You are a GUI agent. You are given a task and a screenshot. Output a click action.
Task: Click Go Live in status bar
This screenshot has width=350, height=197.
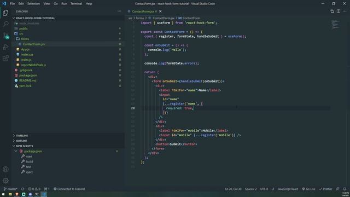coord(308,189)
